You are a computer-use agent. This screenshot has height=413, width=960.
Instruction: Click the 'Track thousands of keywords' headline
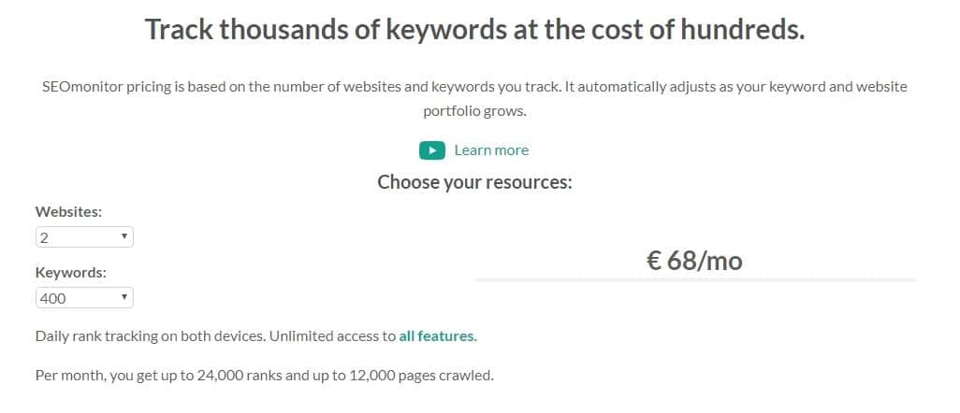point(475,30)
